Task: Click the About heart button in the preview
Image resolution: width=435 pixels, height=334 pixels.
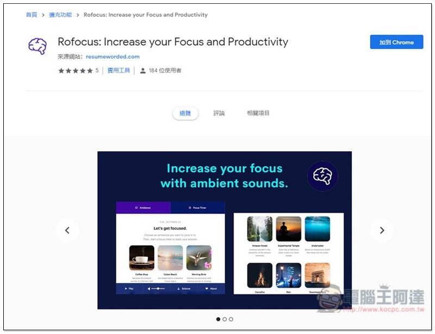Action: pyautogui.click(x=211, y=289)
